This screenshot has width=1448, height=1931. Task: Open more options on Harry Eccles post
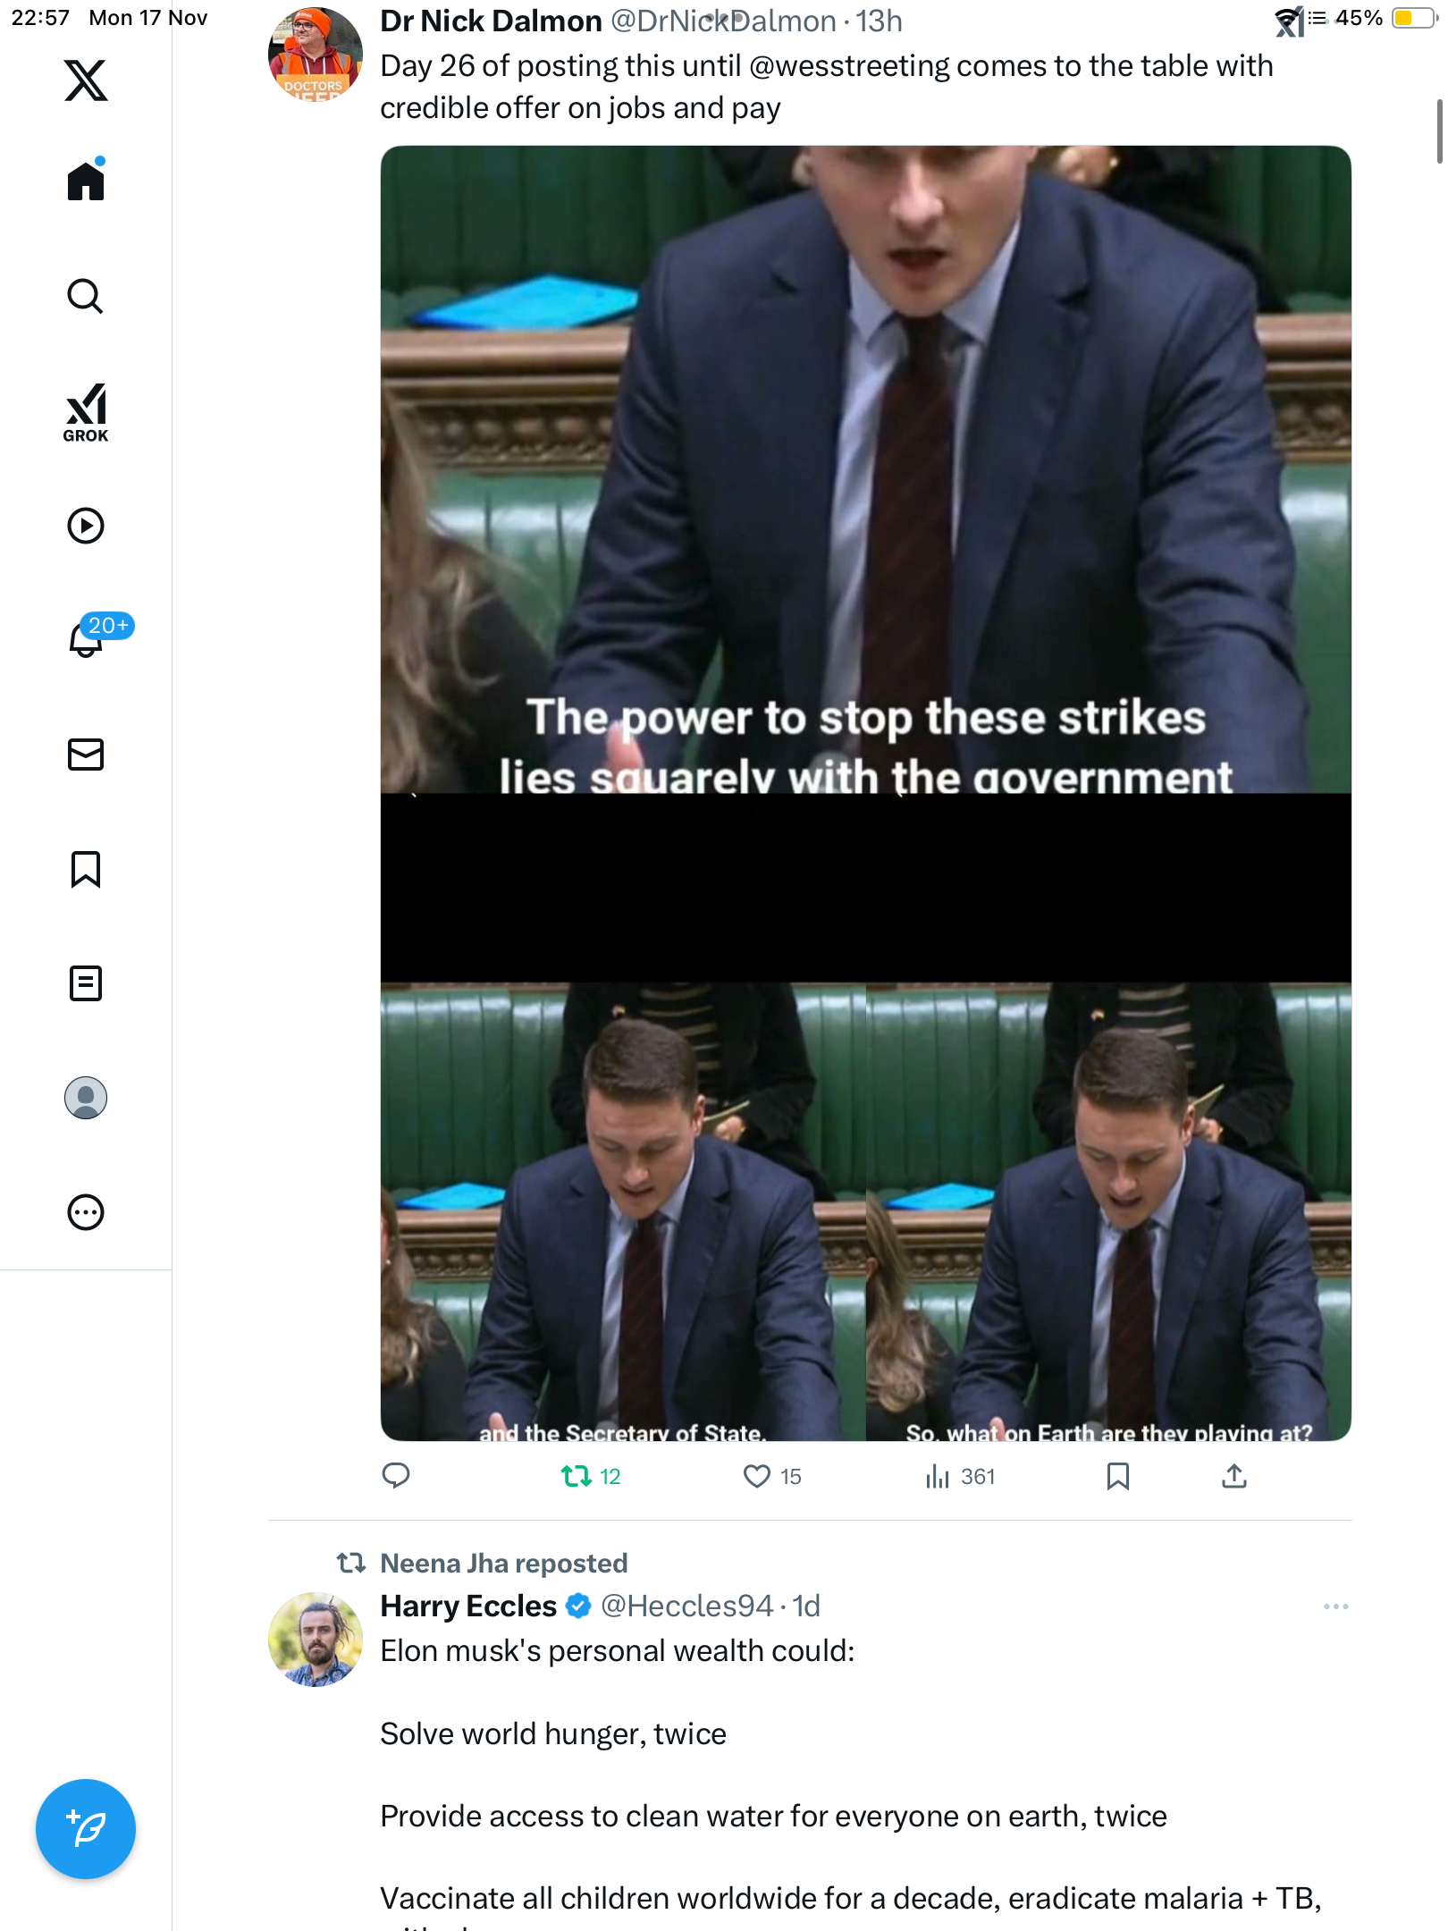tap(1335, 1606)
